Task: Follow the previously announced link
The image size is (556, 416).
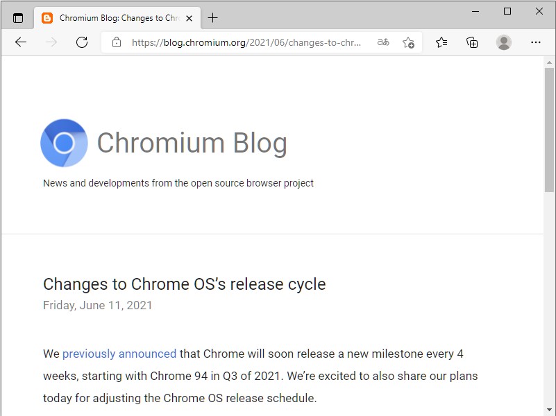Action: coord(119,354)
